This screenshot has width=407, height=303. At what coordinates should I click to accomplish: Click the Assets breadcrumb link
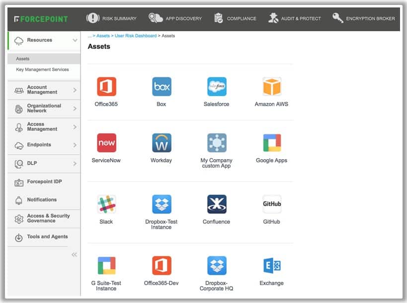click(x=103, y=36)
